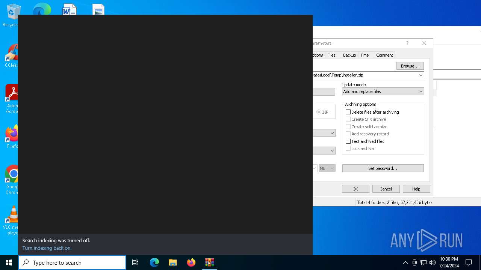The width and height of the screenshot is (481, 270).
Task: Click the Set password... button
Action: (x=383, y=168)
